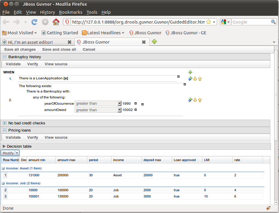Go to Firefox home page
This screenshot has width=279, height=213.
(56, 22)
